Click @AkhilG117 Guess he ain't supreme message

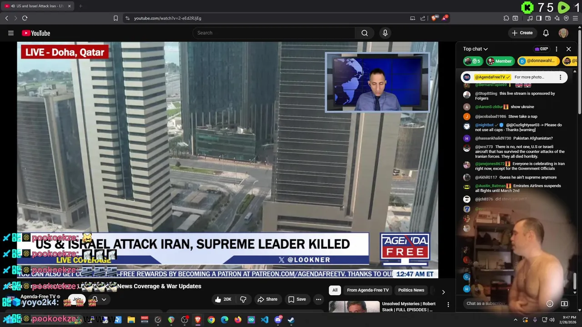tap(516, 177)
